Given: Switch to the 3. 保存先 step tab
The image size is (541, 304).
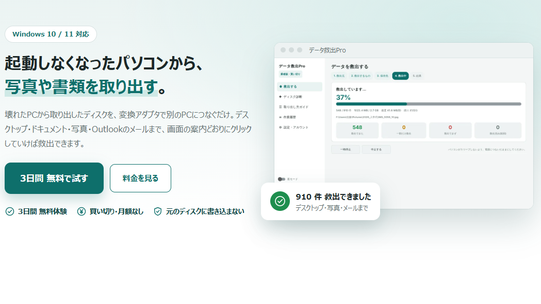Looking at the screenshot, I should (382, 76).
